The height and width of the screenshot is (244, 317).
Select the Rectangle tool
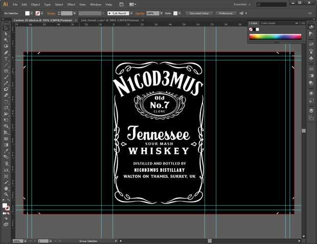tap(6, 71)
